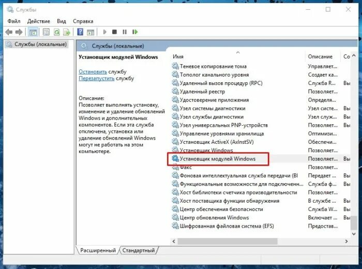
Task: Click gear icon of Шифрованная файловая система
Action: [x=175, y=226]
